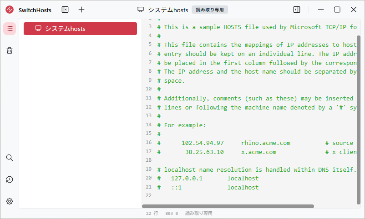Image resolution: width=365 pixels, height=219 pixels.
Task: Click 読み取り専用 text in status bar
Action: coord(199,214)
